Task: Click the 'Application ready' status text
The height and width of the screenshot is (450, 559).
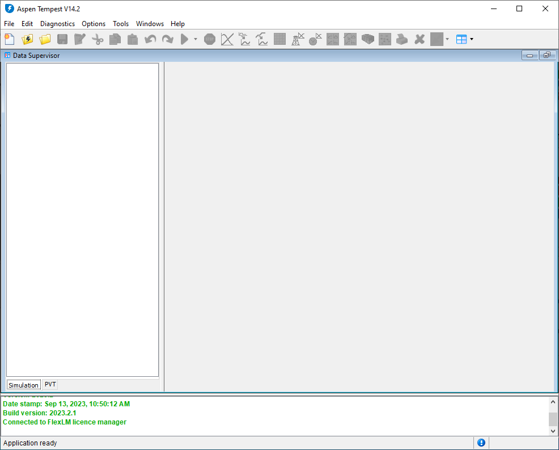Action: [30, 443]
